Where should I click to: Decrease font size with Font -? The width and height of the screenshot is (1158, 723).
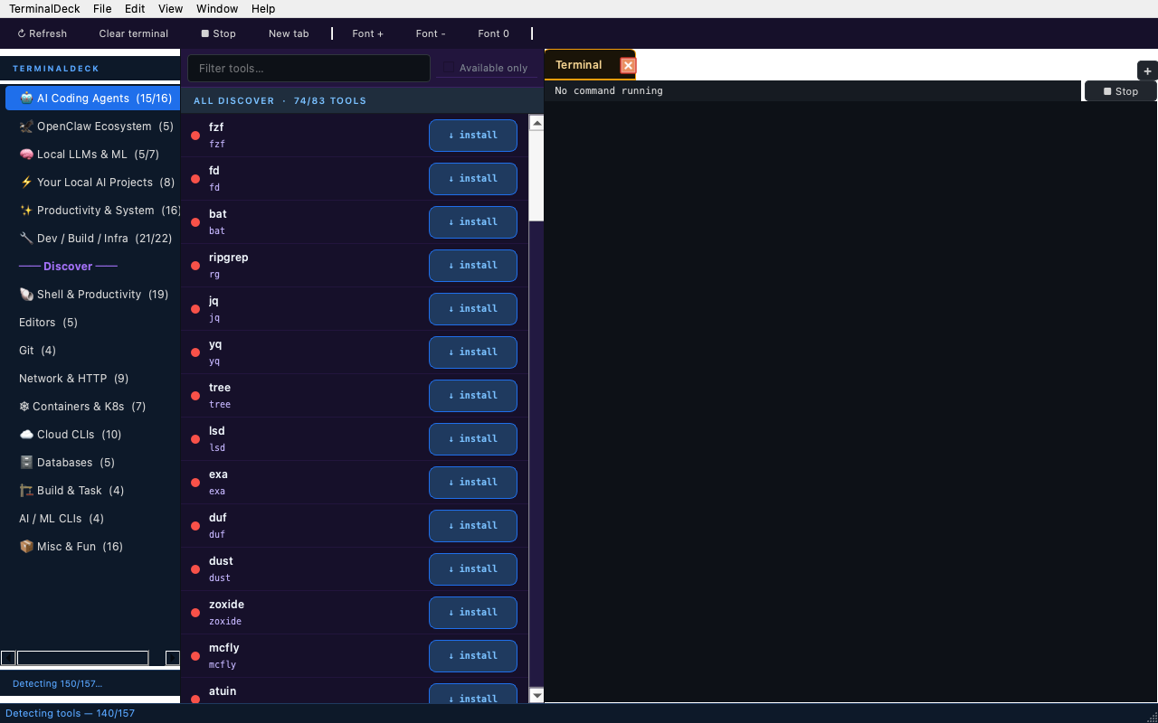tap(431, 33)
